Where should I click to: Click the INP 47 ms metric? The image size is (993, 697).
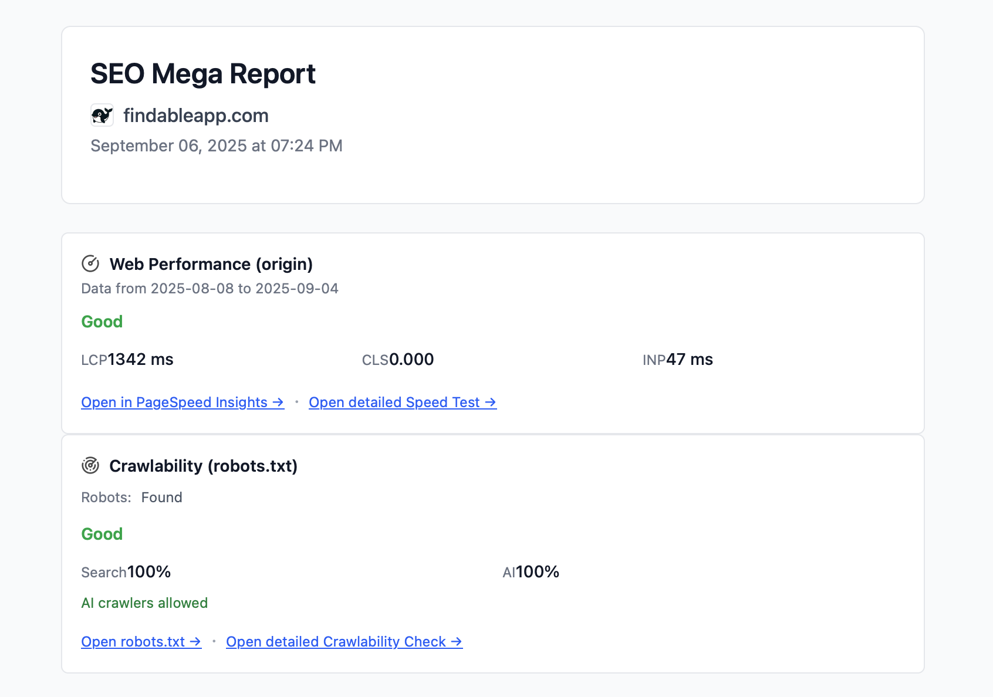[678, 360]
